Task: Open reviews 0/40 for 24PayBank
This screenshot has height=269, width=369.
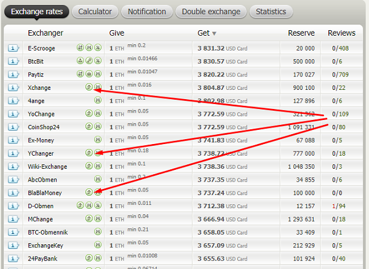Action: [x=339, y=259]
